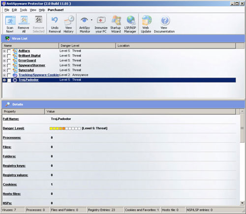Click the AdBars name link

[24, 51]
